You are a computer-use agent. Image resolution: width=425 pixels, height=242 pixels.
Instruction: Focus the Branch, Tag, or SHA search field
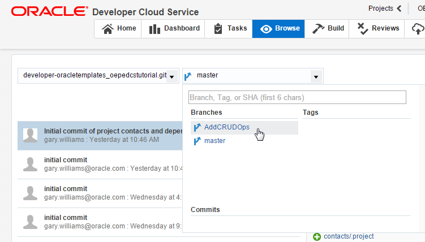(x=298, y=97)
